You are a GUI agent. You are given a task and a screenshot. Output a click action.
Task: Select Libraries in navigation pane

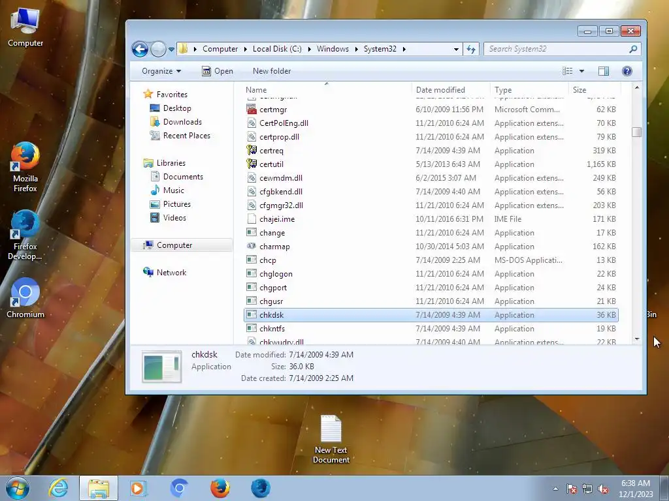coord(171,162)
